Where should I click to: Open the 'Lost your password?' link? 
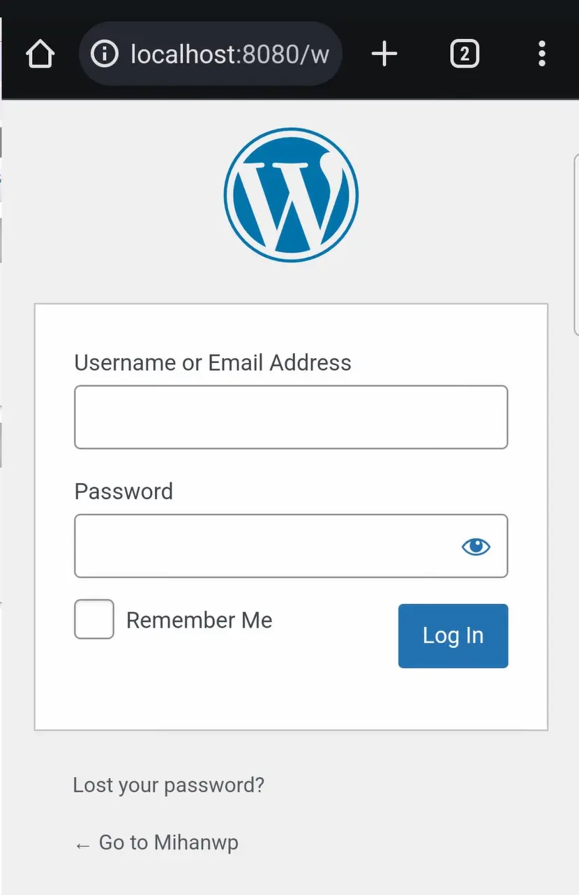[169, 785]
